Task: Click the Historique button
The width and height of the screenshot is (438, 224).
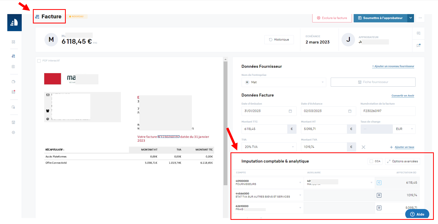Action: (279, 40)
